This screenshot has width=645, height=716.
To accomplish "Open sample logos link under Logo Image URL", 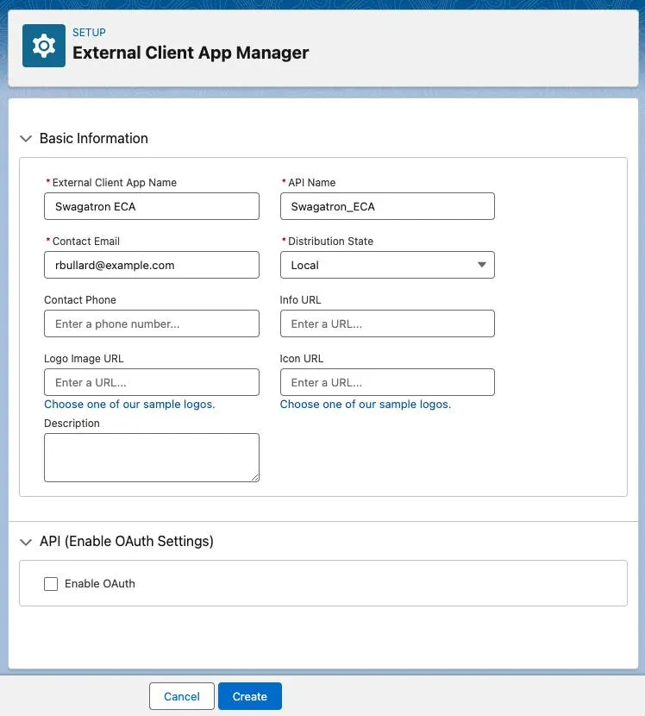I will [x=129, y=404].
